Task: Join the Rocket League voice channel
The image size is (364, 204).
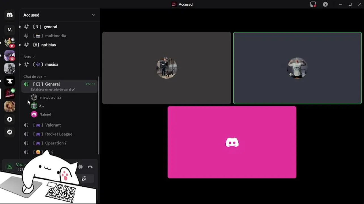Action: (60, 134)
